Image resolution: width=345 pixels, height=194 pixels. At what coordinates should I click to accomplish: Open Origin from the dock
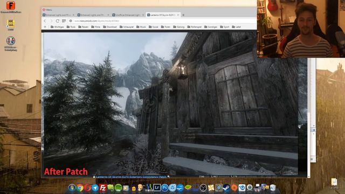pos(234,188)
